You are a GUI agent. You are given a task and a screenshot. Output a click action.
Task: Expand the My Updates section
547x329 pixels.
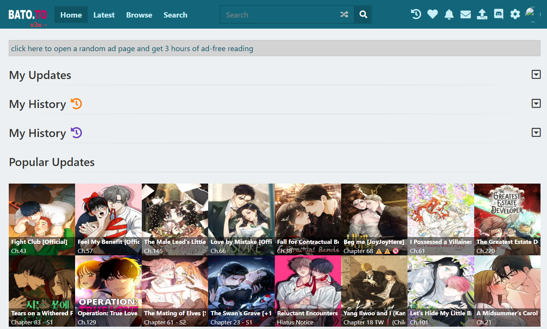536,74
